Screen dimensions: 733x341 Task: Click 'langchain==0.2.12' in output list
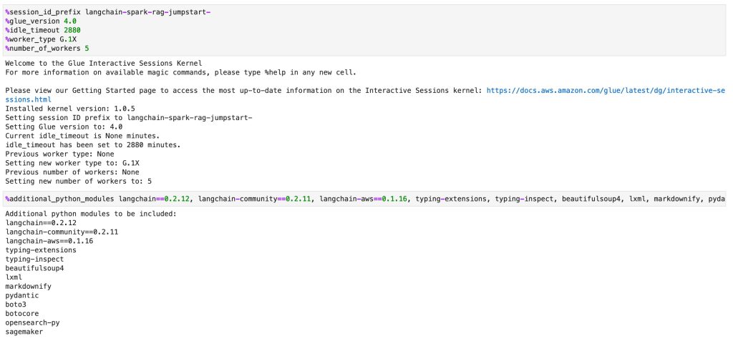tap(41, 223)
